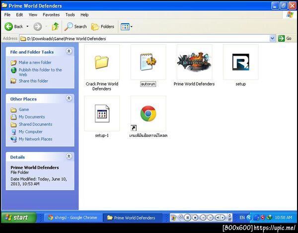Open the Back history dropdown arrow

pyautogui.click(x=27, y=26)
